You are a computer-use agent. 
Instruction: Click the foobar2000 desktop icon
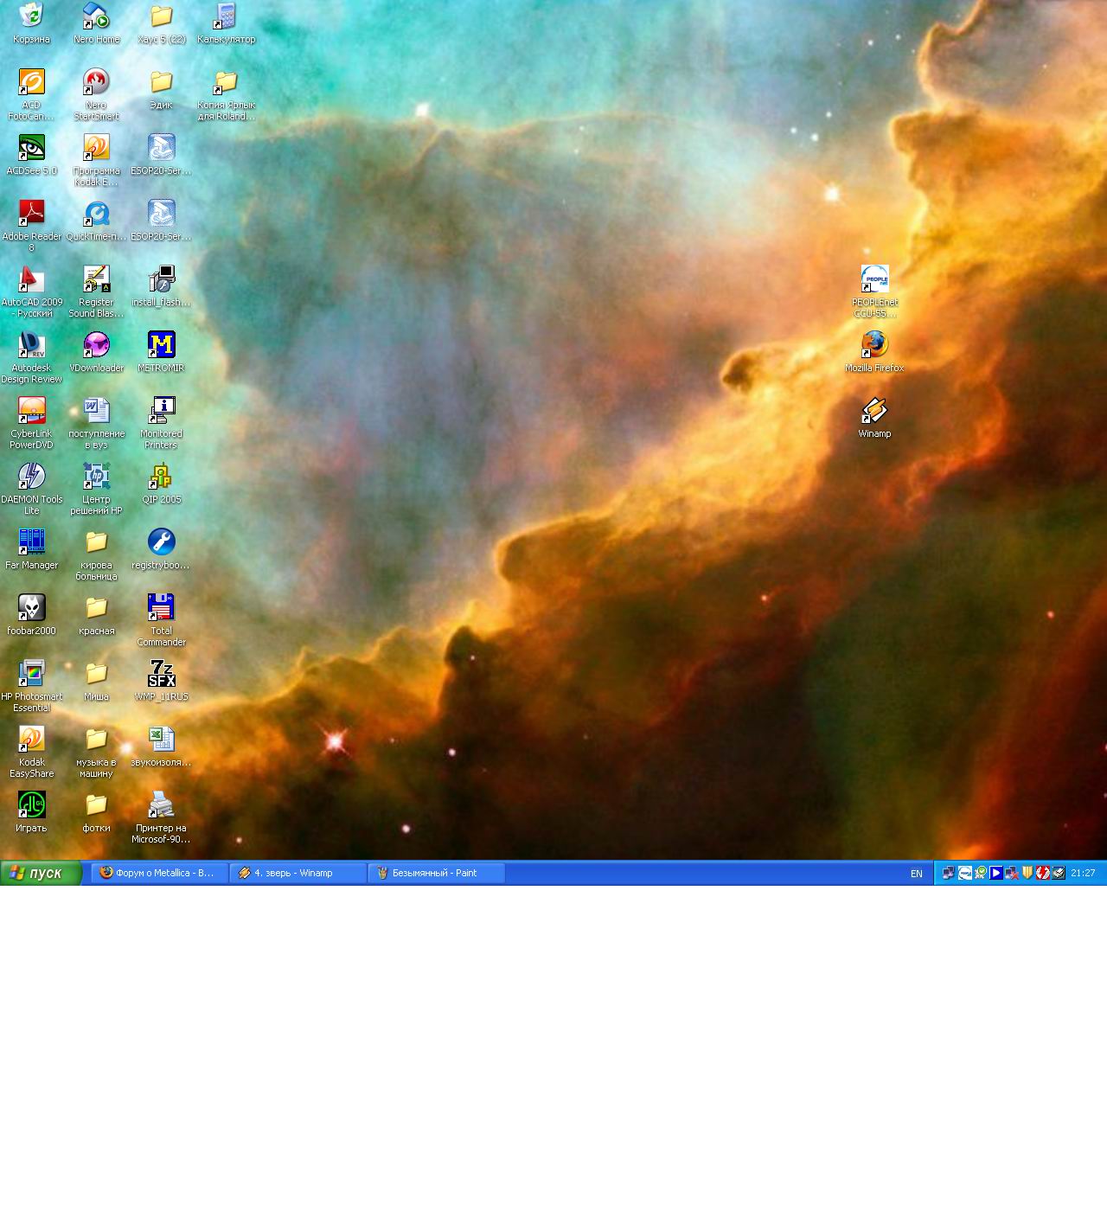coord(31,608)
